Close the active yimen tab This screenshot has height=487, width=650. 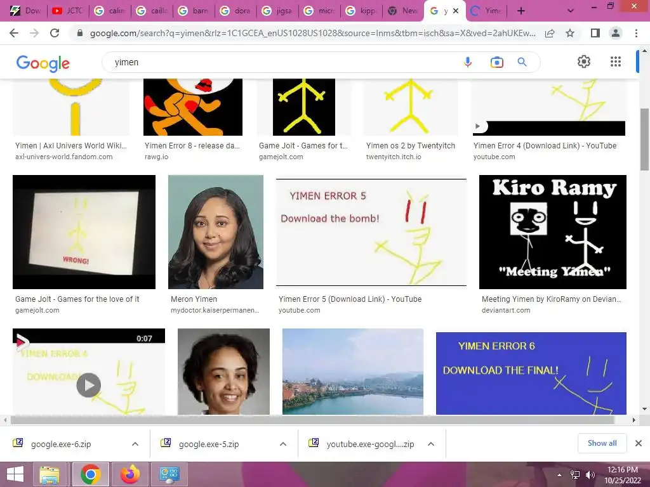456,11
